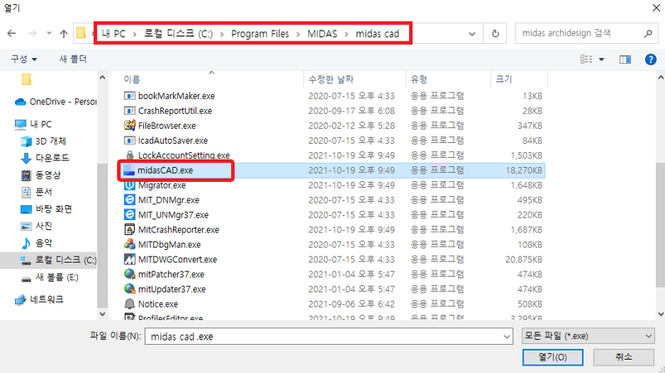Open 바탕 화면 in sidebar

47,209
